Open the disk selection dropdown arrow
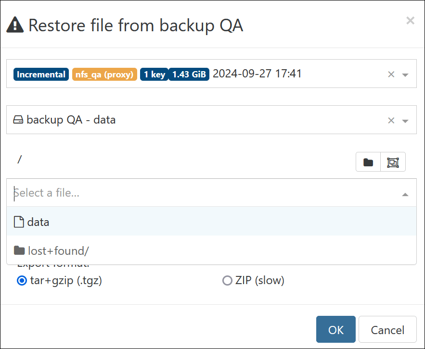 click(x=405, y=121)
